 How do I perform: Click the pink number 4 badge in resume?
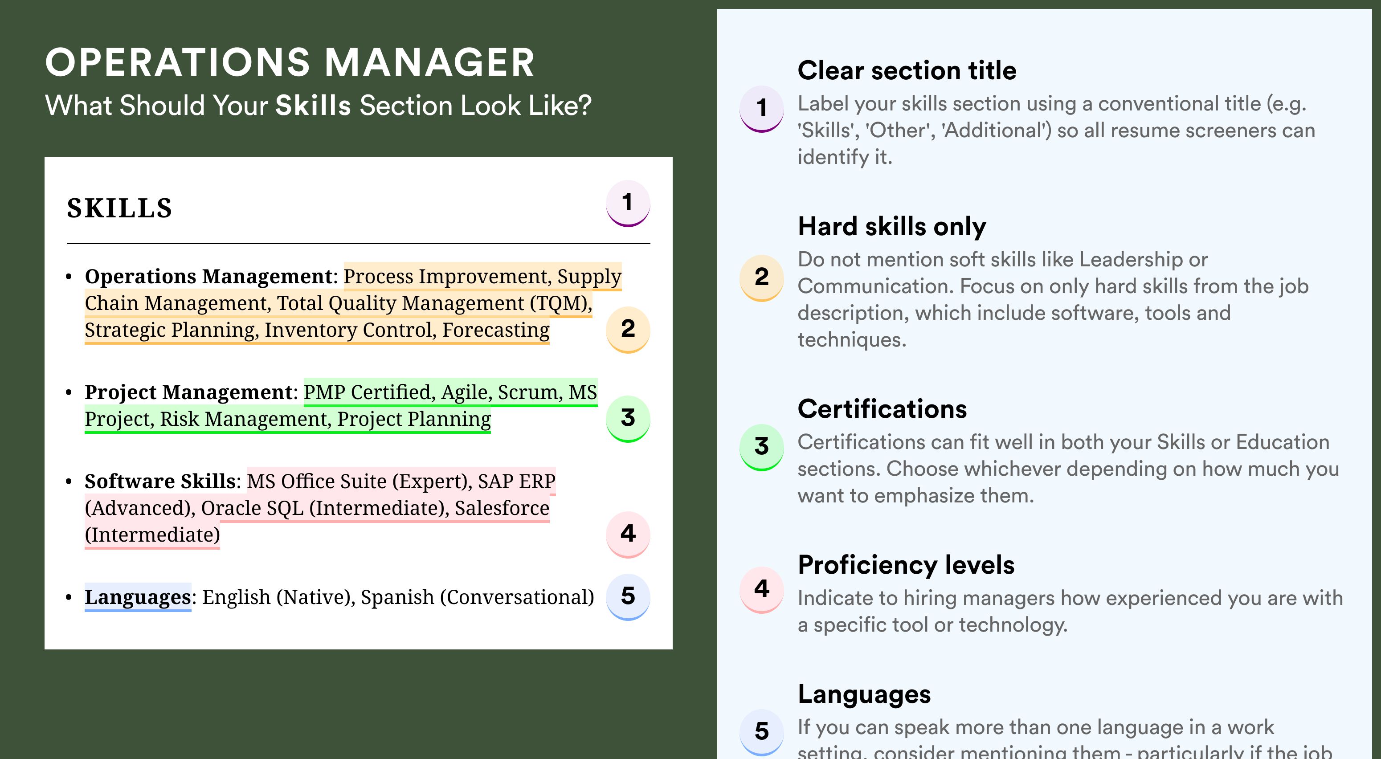(x=628, y=535)
